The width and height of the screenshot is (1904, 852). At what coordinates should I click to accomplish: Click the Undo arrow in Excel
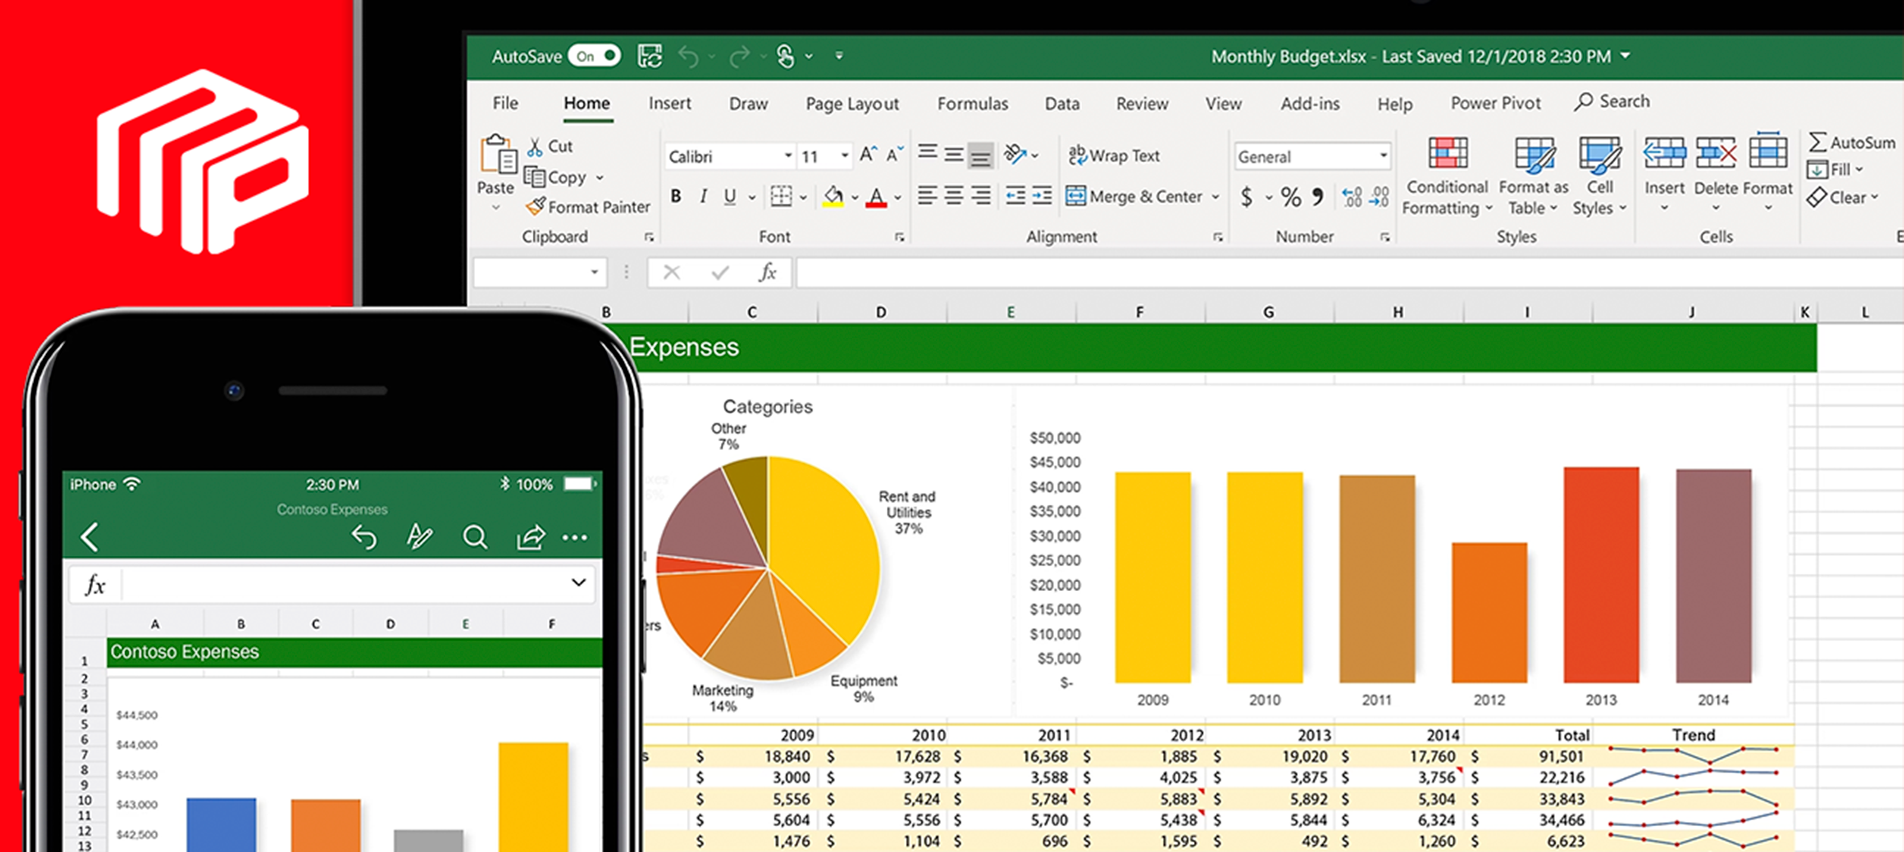point(688,56)
